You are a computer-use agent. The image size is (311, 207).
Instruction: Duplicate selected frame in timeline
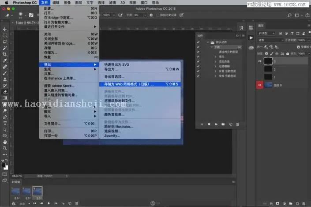click(x=70, y=203)
